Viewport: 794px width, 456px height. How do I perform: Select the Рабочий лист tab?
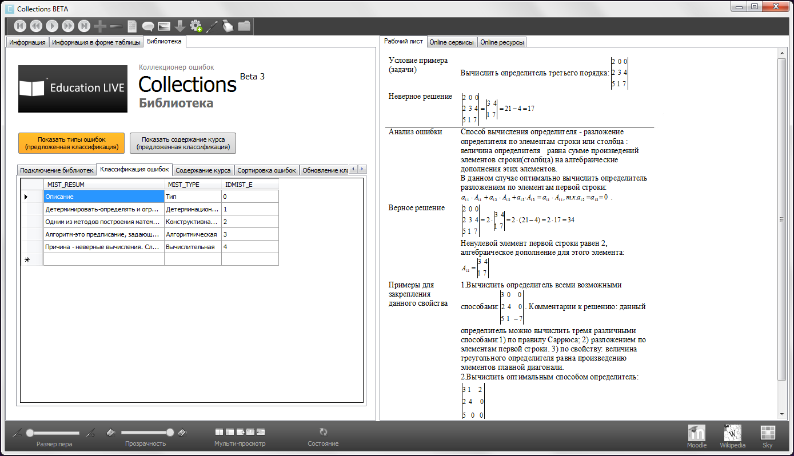click(404, 41)
